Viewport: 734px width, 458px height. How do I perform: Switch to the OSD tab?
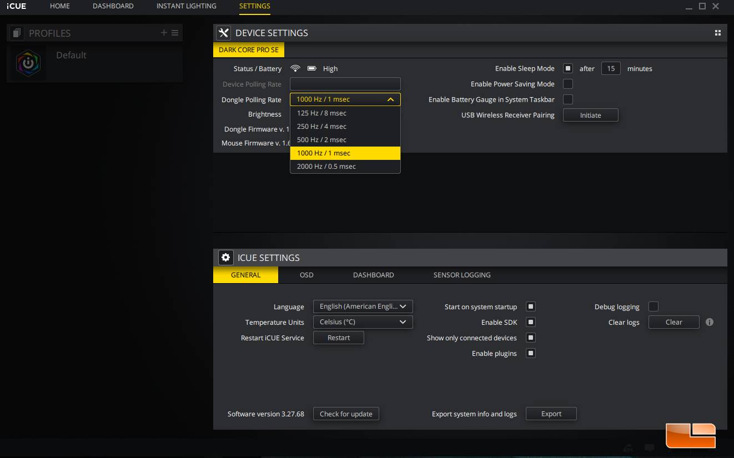[x=306, y=275]
